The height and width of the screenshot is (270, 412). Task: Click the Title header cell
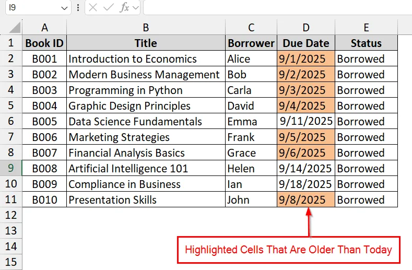(146, 43)
